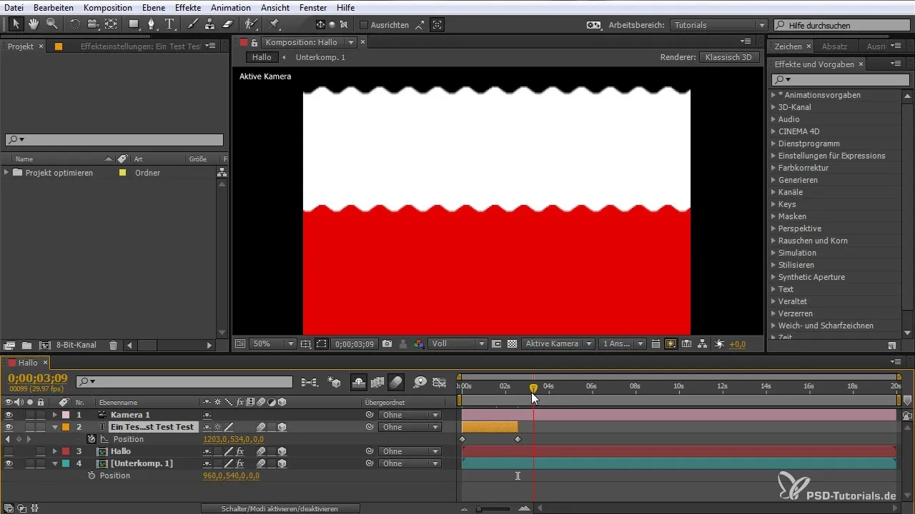
Task: Create new composition from Project panel
Action: (45, 346)
